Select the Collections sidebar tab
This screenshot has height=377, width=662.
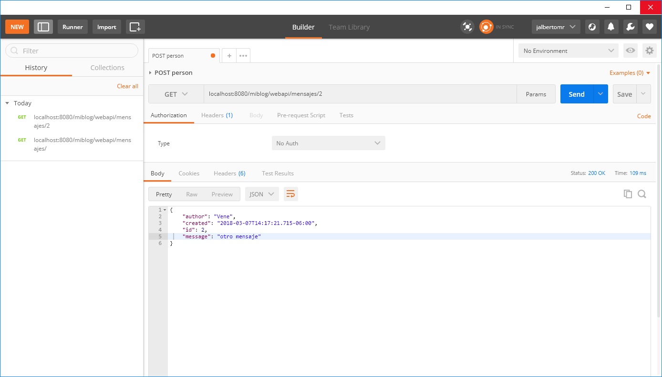[107, 68]
